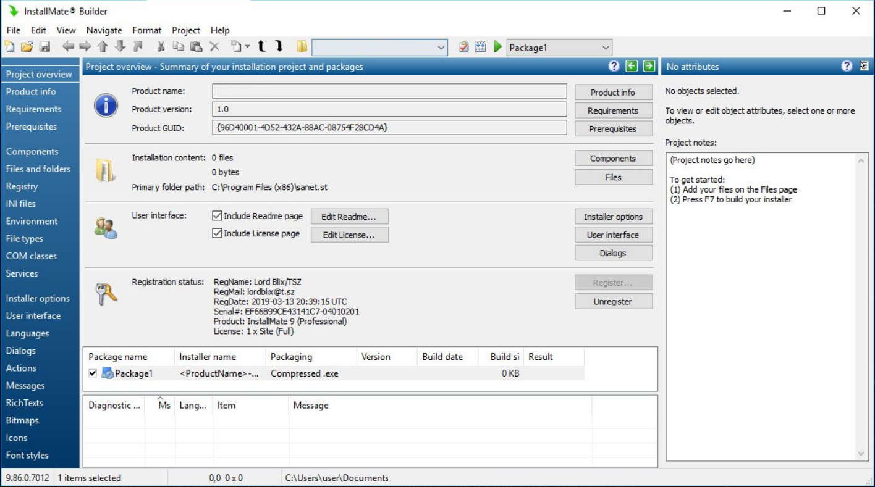
Task: Toggle the Include License page checkbox
Action: (x=217, y=233)
